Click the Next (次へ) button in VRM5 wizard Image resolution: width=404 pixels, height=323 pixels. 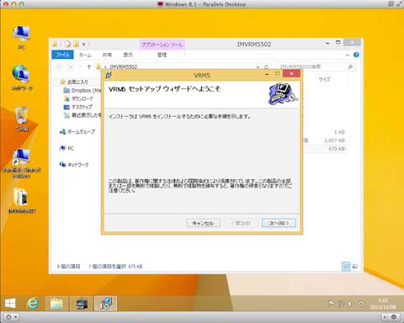[x=279, y=223]
